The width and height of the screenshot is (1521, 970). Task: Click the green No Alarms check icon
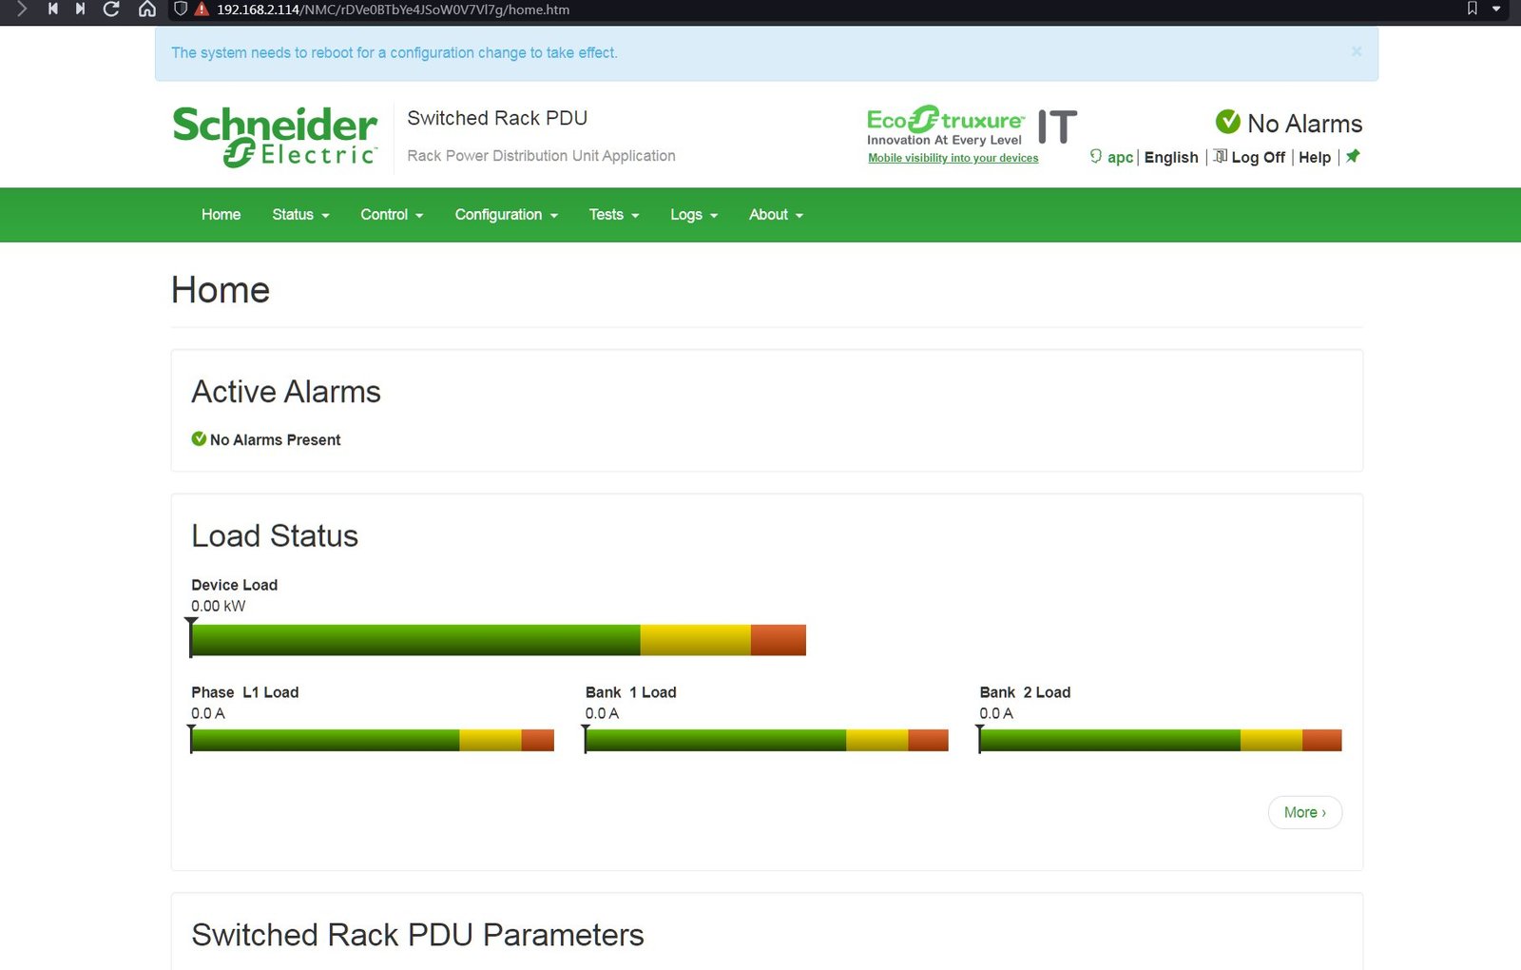[x=1227, y=122]
